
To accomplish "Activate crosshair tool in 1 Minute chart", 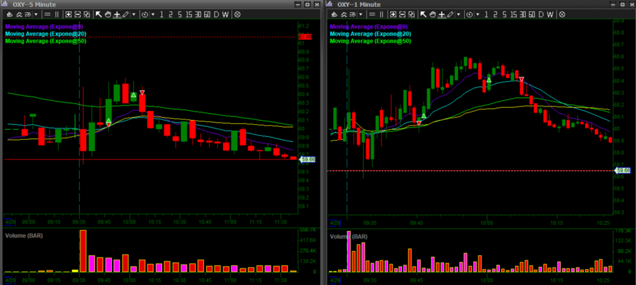I will (x=441, y=13).
